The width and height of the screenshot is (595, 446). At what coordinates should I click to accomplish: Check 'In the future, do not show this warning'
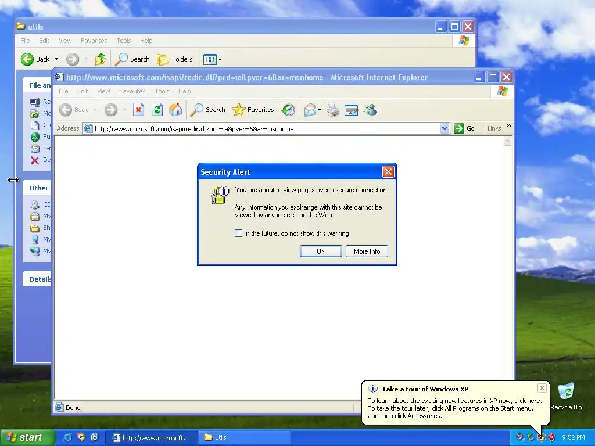coord(238,233)
